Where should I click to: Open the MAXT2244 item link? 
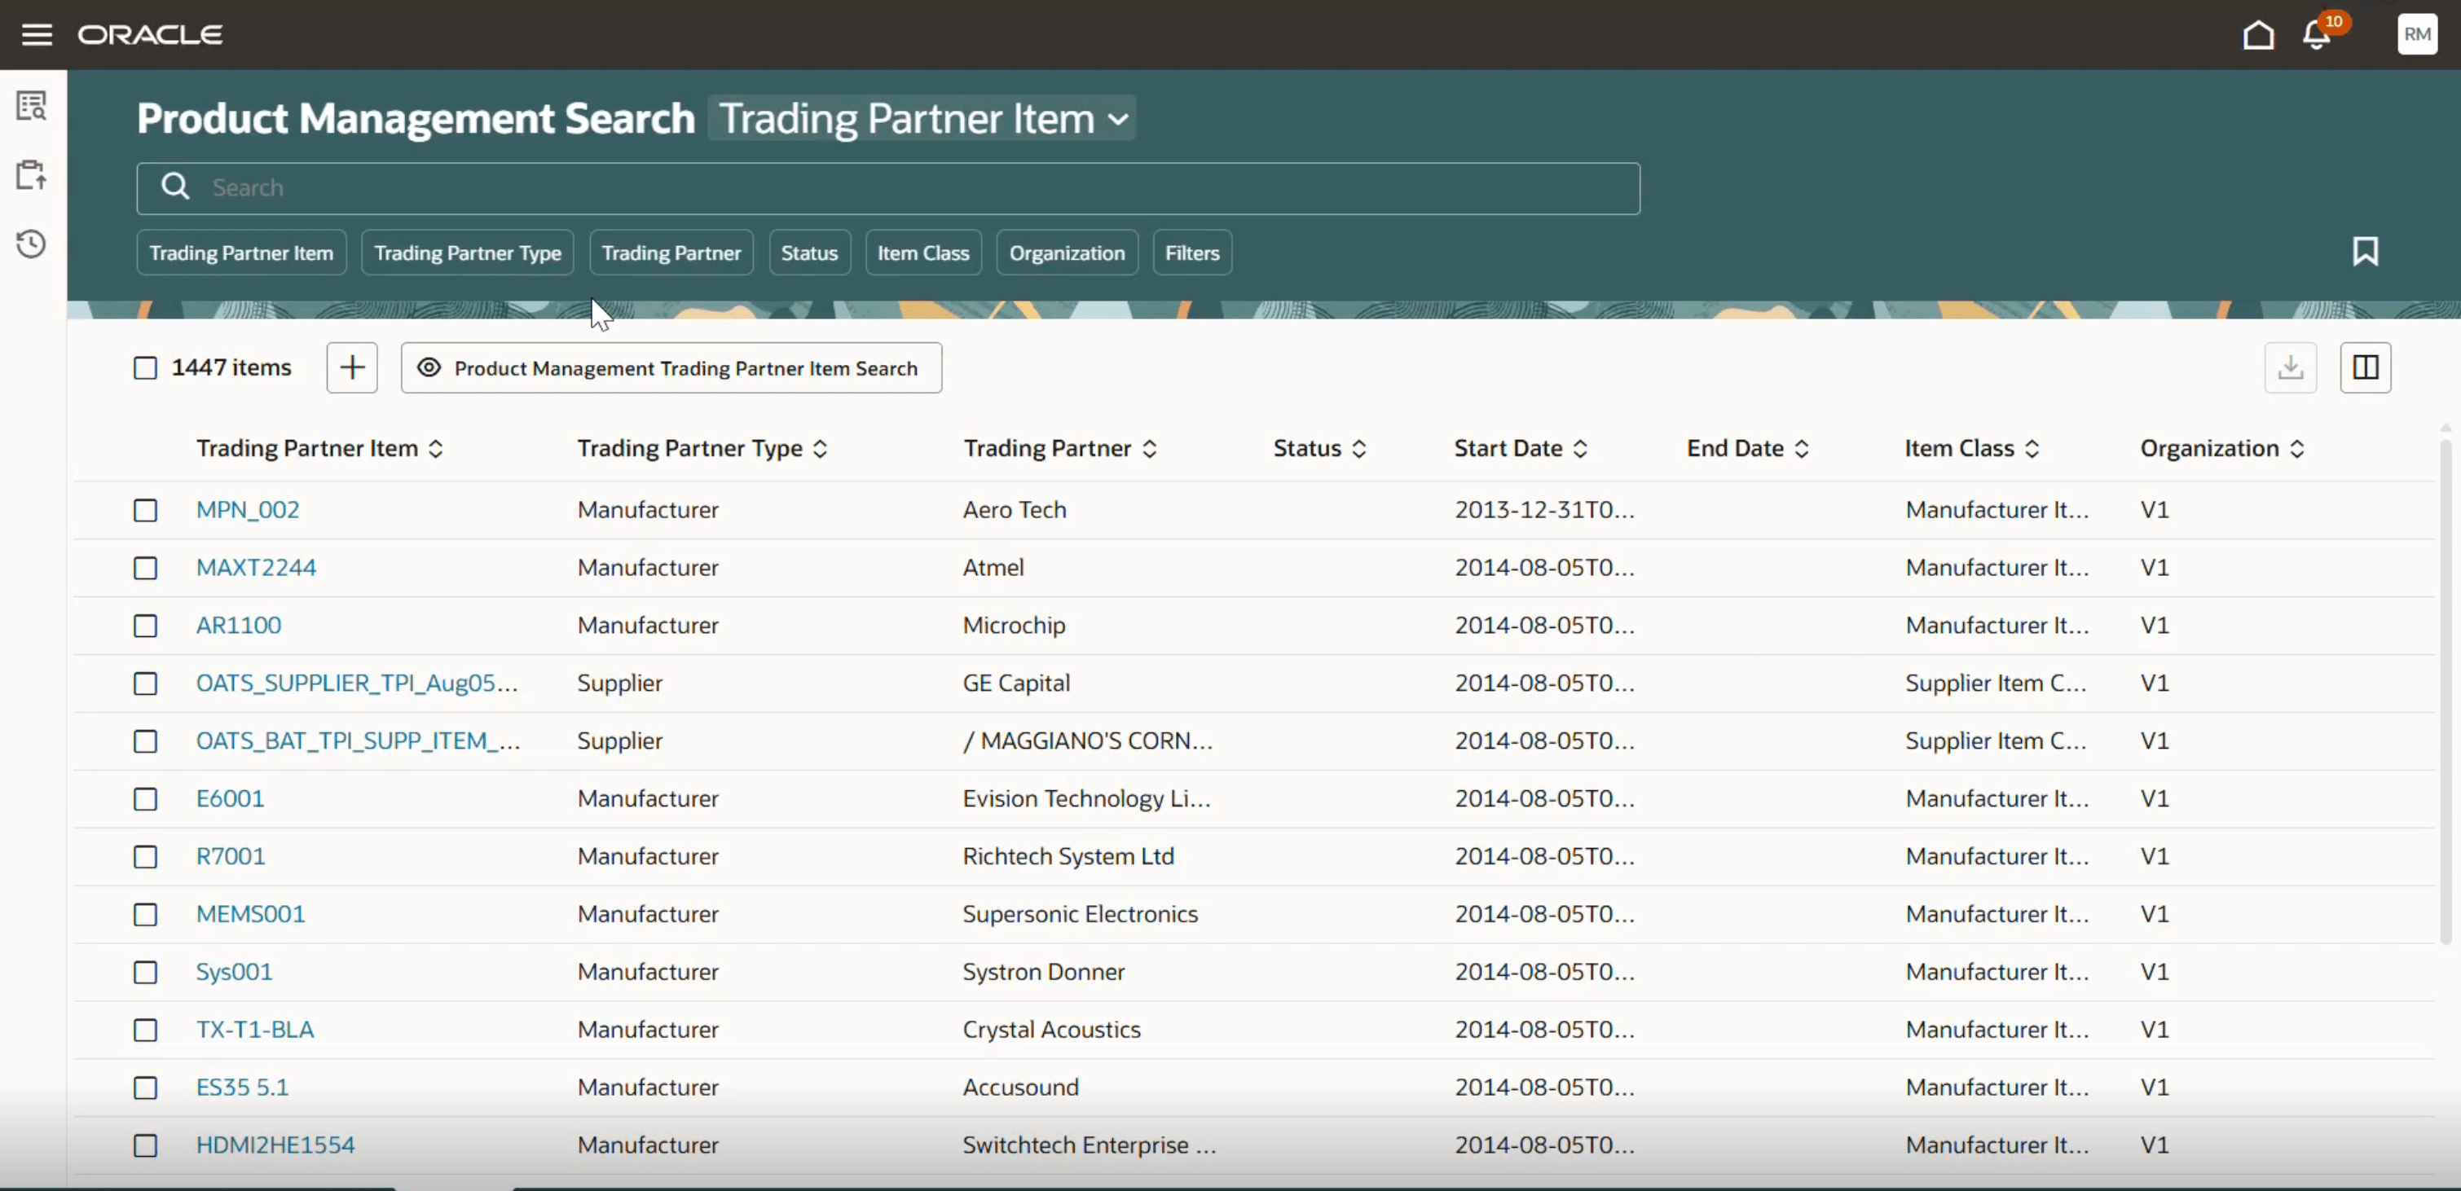point(256,567)
